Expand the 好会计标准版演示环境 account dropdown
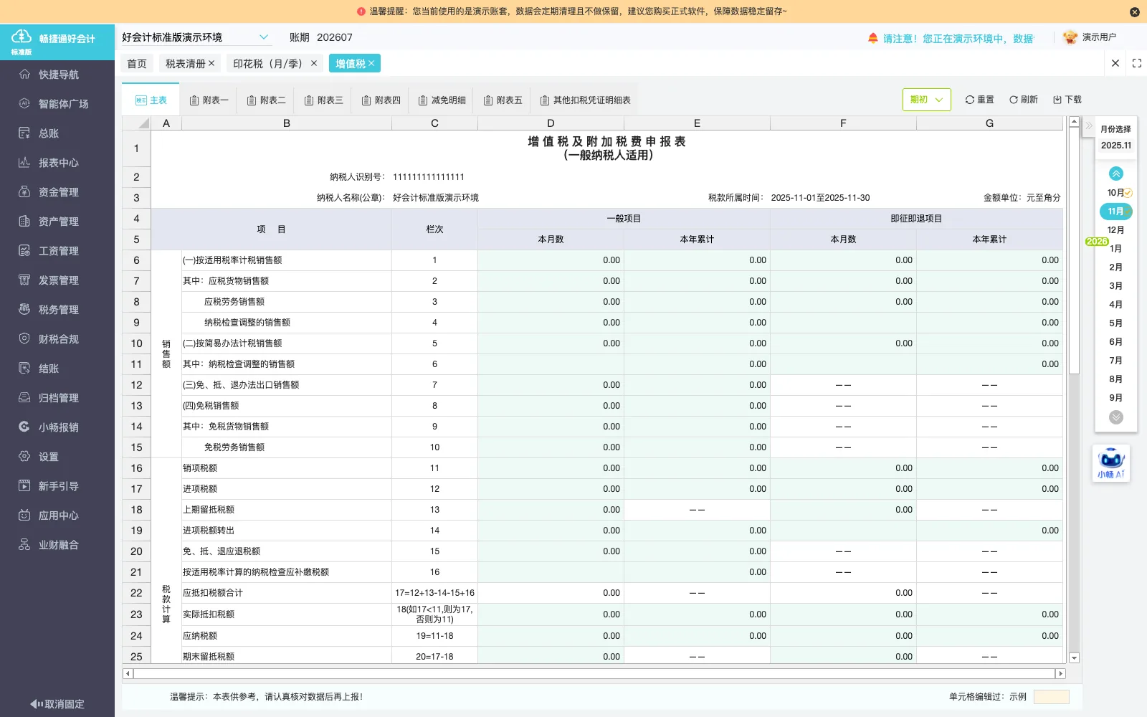 point(264,37)
